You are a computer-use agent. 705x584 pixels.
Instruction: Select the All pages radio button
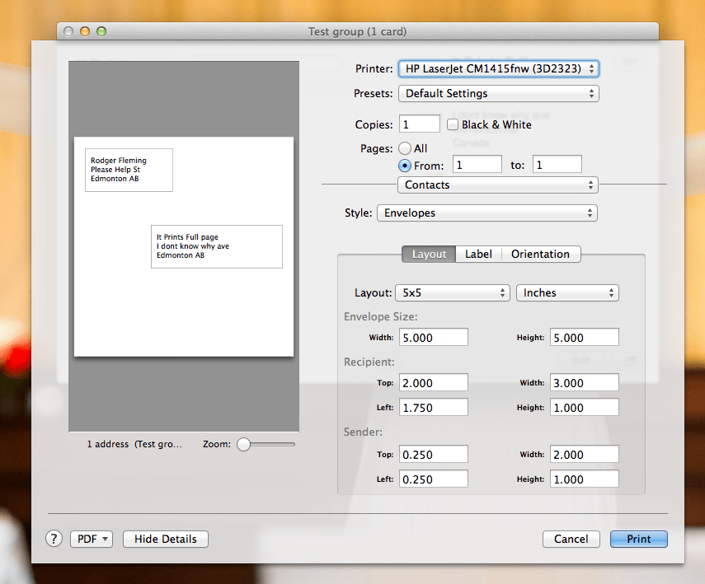(x=405, y=148)
